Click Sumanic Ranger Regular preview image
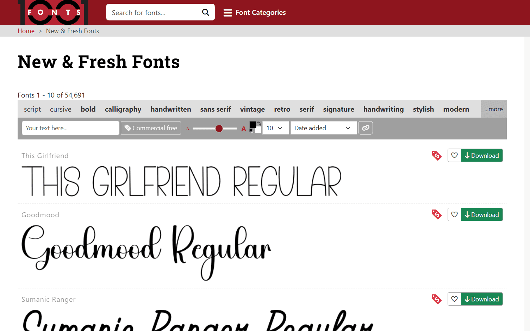 198,320
